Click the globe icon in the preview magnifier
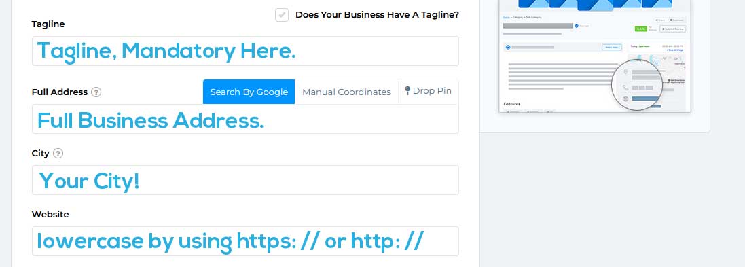 tap(625, 99)
